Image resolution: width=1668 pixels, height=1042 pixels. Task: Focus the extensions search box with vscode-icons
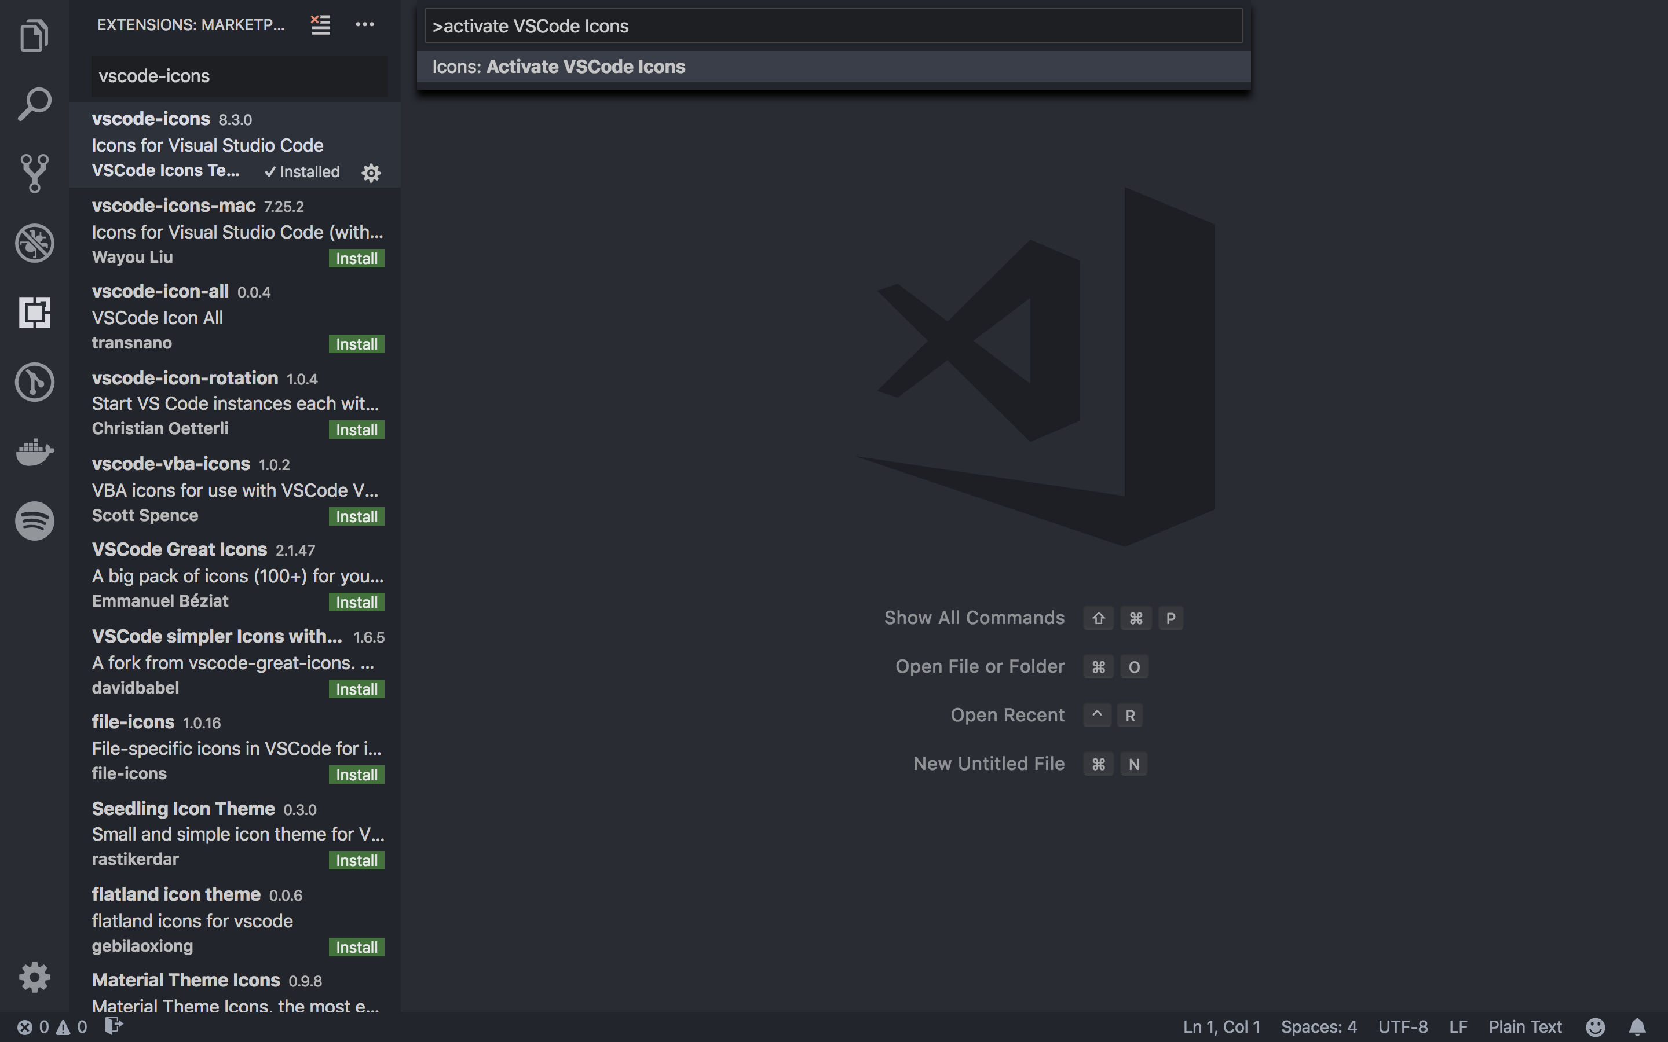(x=240, y=76)
